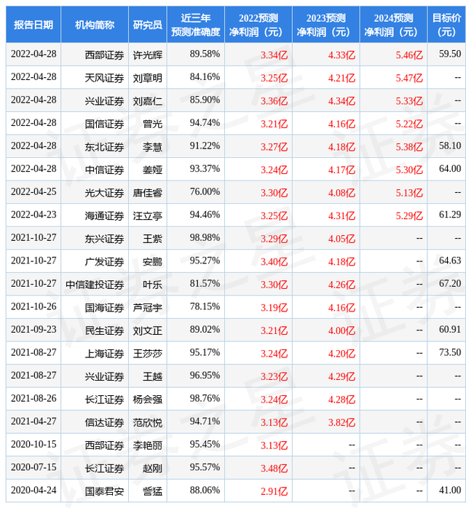Click researcher 刘嘉仁
466x508 pixels.
click(x=148, y=100)
